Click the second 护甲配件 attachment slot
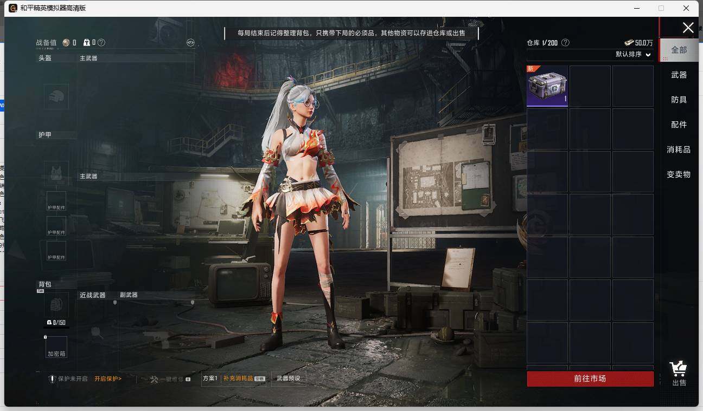This screenshot has height=411, width=703. pyautogui.click(x=56, y=226)
